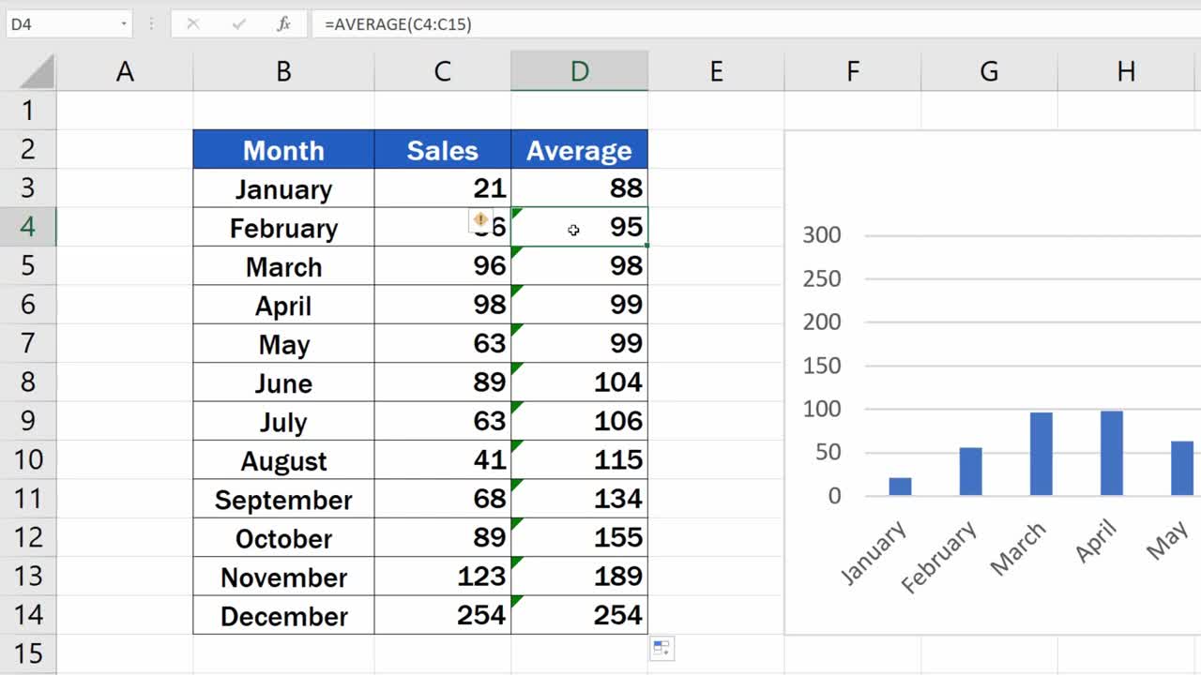Viewport: 1201px width, 675px height.
Task: Click average value 189 for November
Action: [579, 577]
